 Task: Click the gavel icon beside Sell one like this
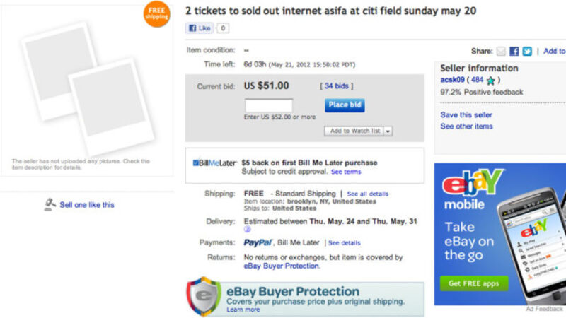coord(50,204)
